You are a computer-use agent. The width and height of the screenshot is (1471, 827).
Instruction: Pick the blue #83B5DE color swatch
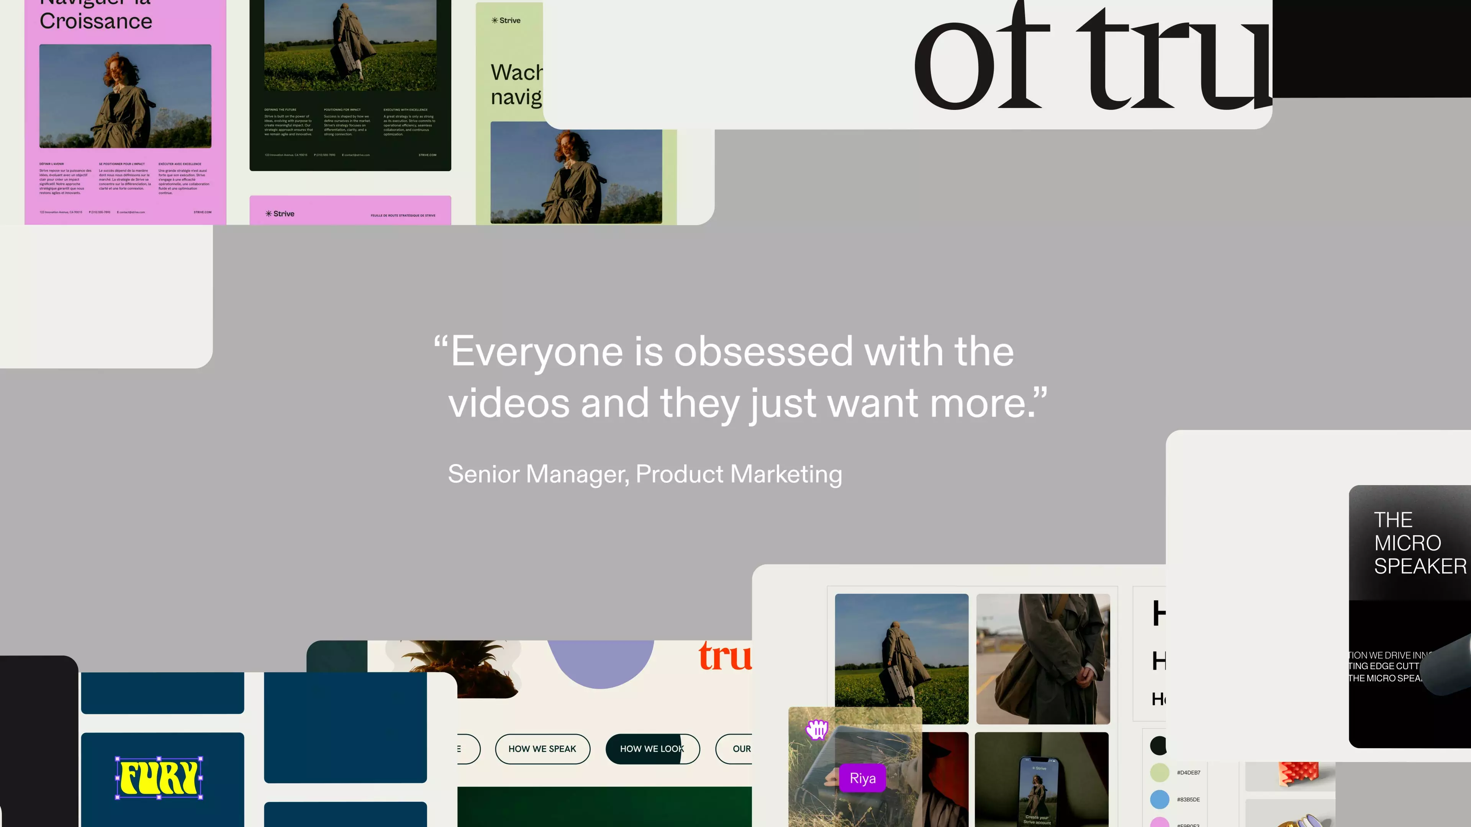point(1159,799)
